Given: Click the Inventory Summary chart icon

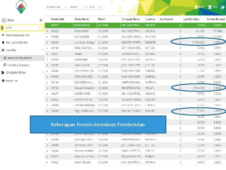Looking at the screenshot, I should pos(5,65).
